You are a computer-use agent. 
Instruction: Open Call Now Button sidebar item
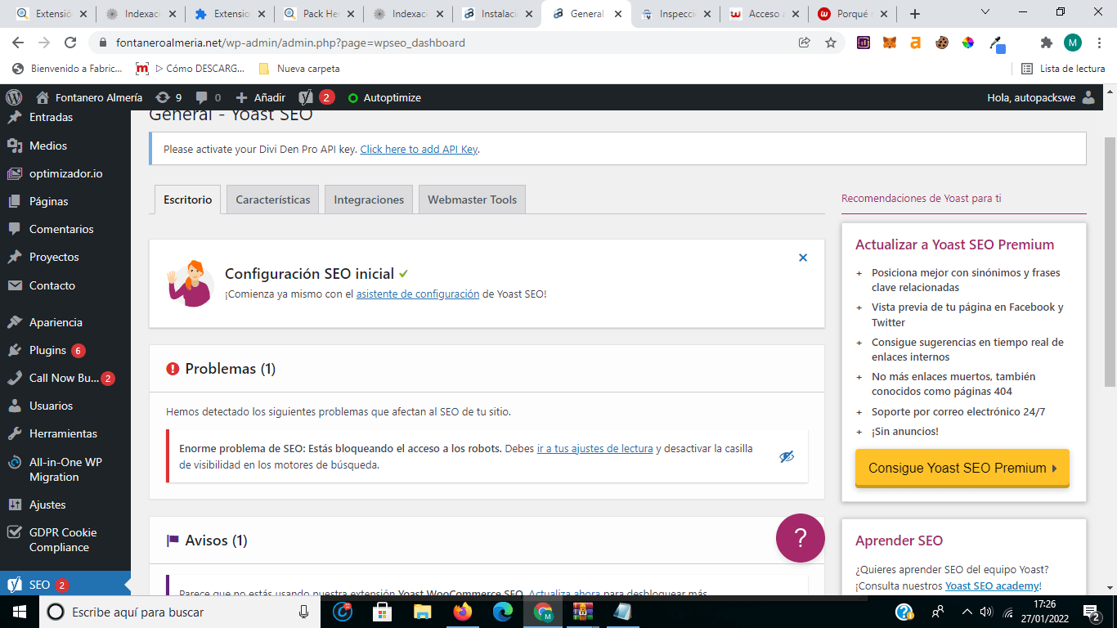coord(65,378)
